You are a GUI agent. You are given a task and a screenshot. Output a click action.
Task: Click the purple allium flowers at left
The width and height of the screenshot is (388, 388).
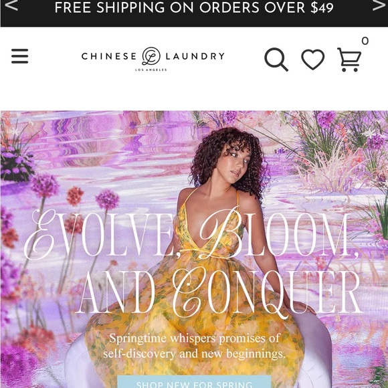45,185
